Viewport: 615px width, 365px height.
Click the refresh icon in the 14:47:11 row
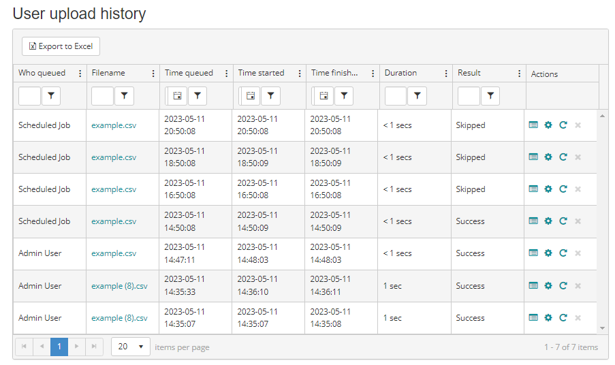(x=563, y=253)
